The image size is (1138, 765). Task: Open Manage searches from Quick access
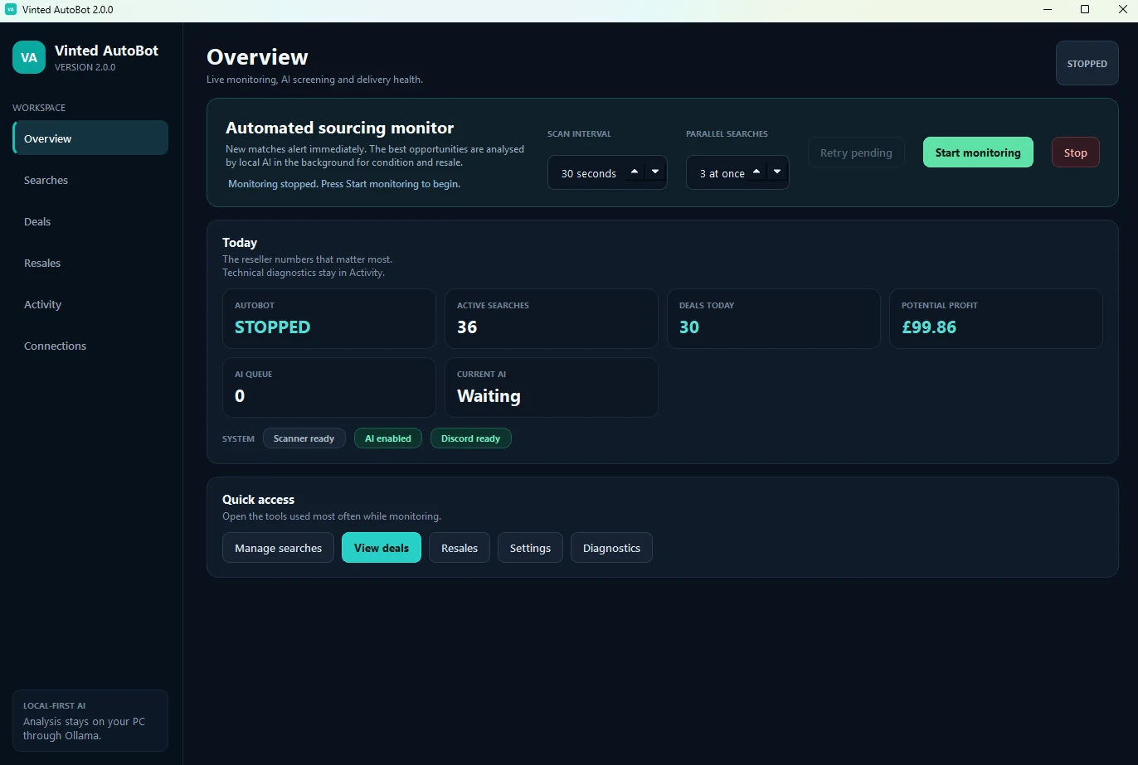[x=278, y=548]
